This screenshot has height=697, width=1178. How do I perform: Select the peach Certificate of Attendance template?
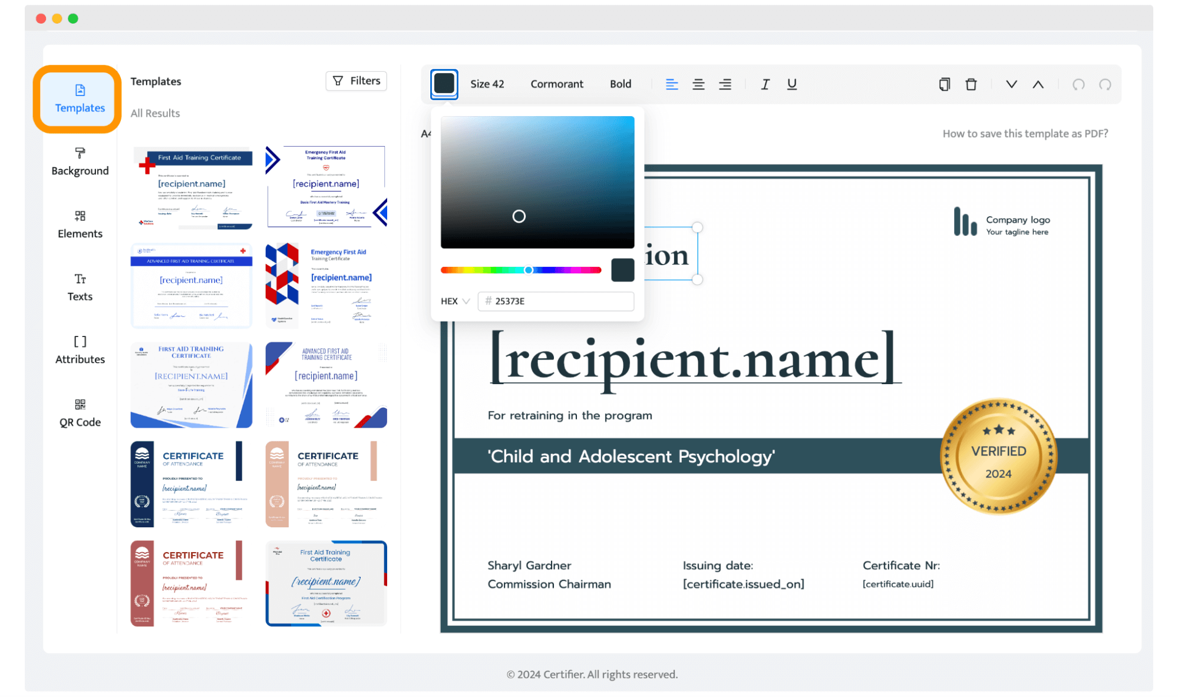[326, 484]
